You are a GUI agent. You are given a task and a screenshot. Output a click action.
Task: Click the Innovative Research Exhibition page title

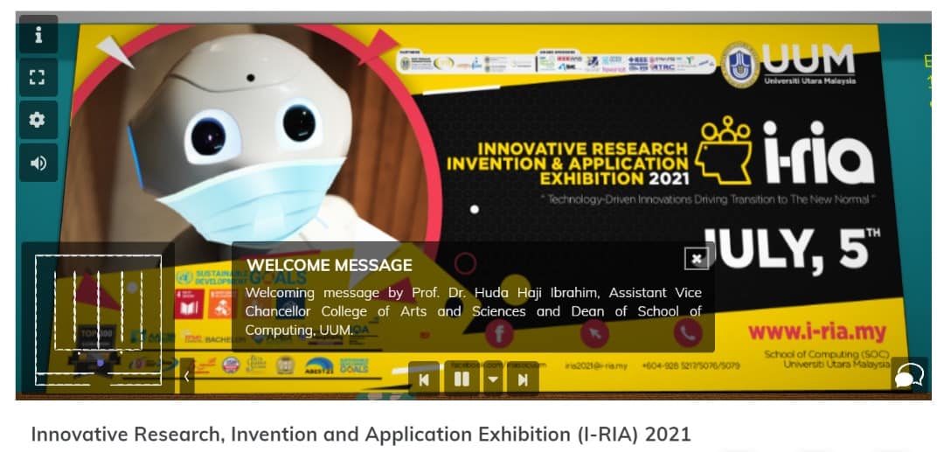click(x=361, y=434)
